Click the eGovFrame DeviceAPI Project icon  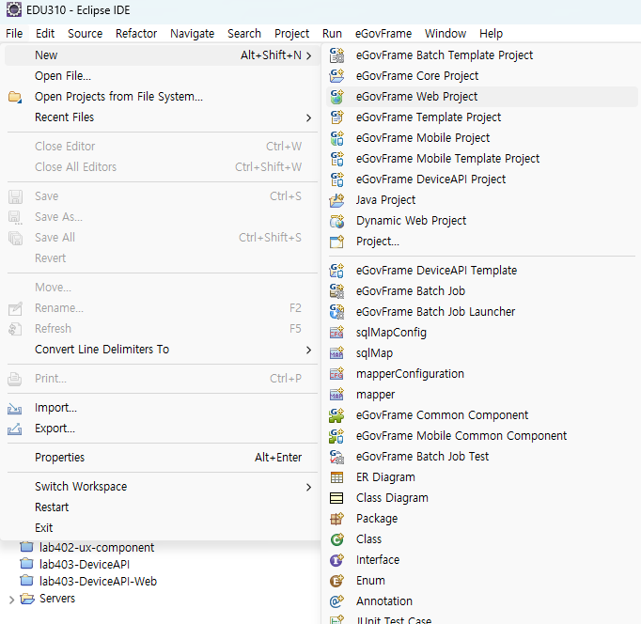336,179
